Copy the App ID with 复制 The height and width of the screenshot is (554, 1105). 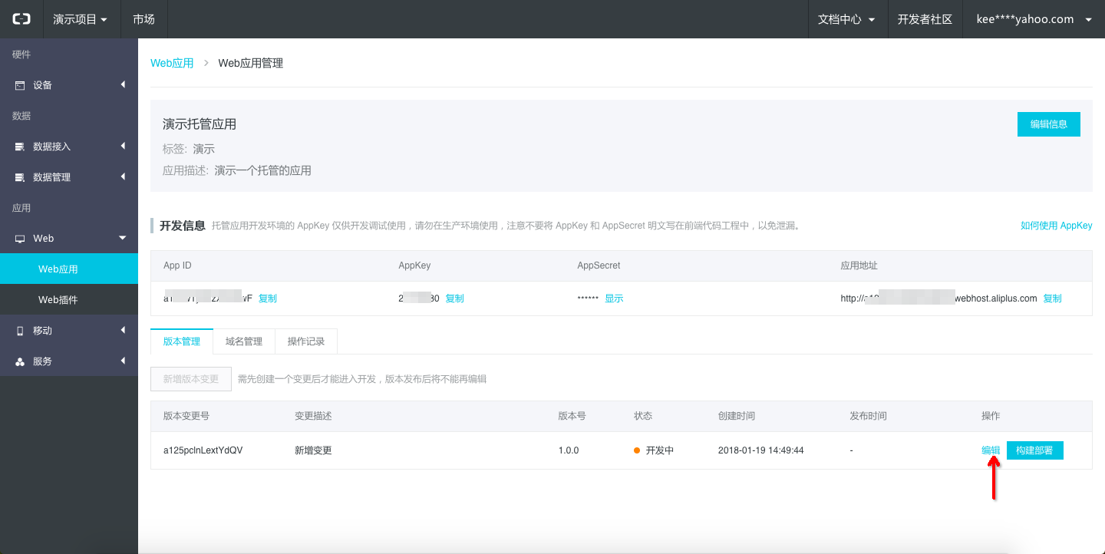(268, 298)
